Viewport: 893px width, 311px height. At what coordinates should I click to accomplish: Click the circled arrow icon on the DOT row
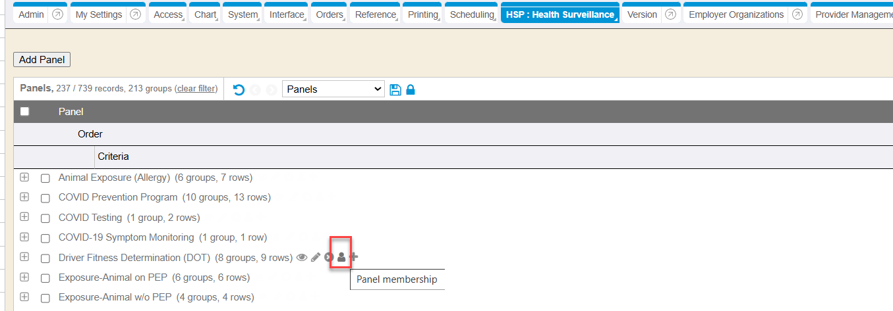329,258
